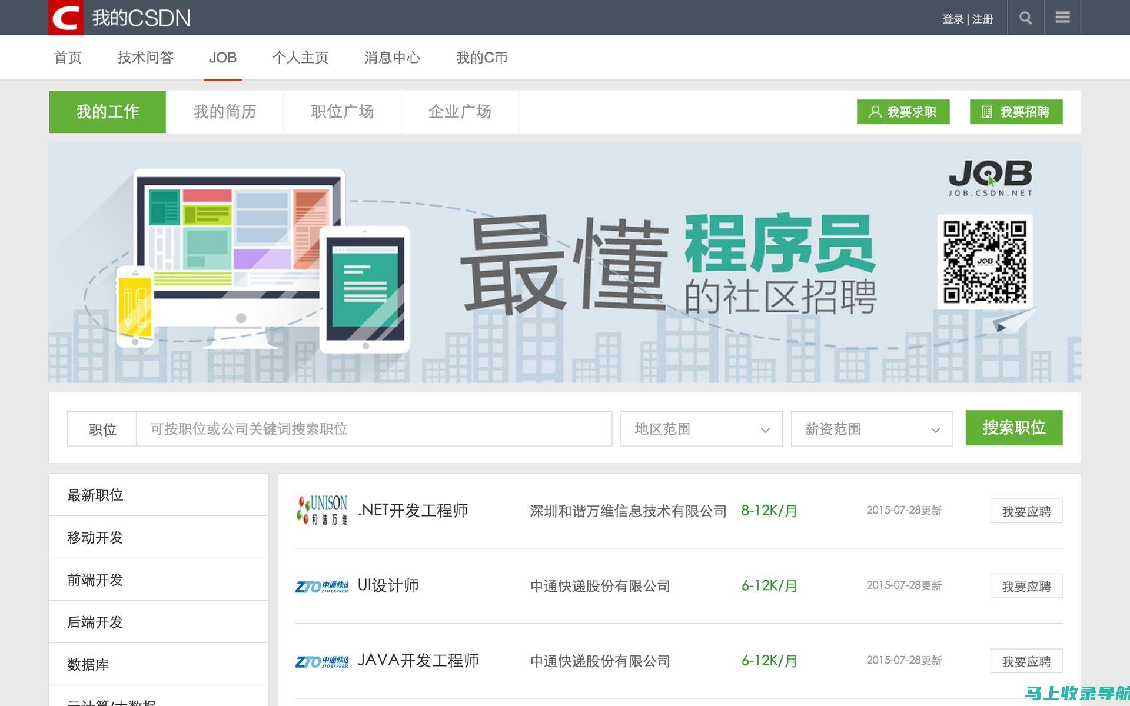Click the 我要求职 button

click(x=903, y=112)
